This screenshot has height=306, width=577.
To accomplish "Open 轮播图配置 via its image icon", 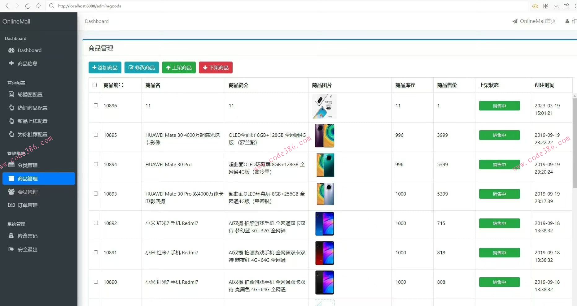I will tap(11, 94).
